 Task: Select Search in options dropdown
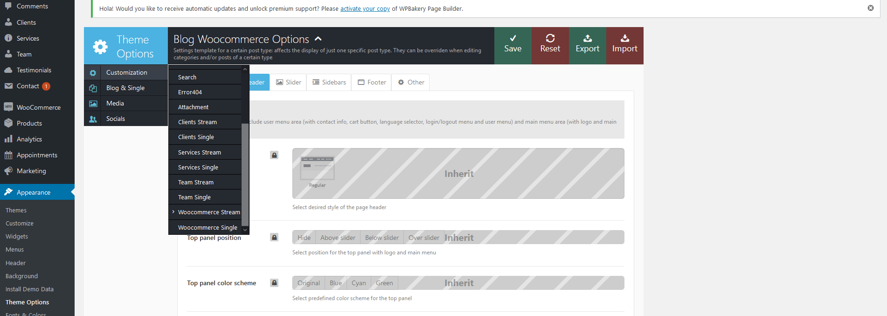click(x=205, y=77)
